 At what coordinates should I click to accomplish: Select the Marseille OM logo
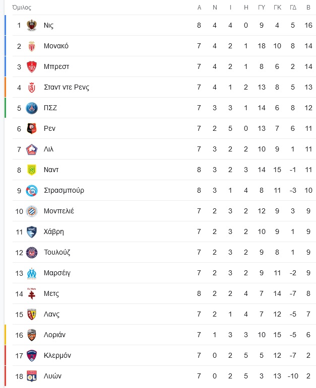[x=32, y=273]
